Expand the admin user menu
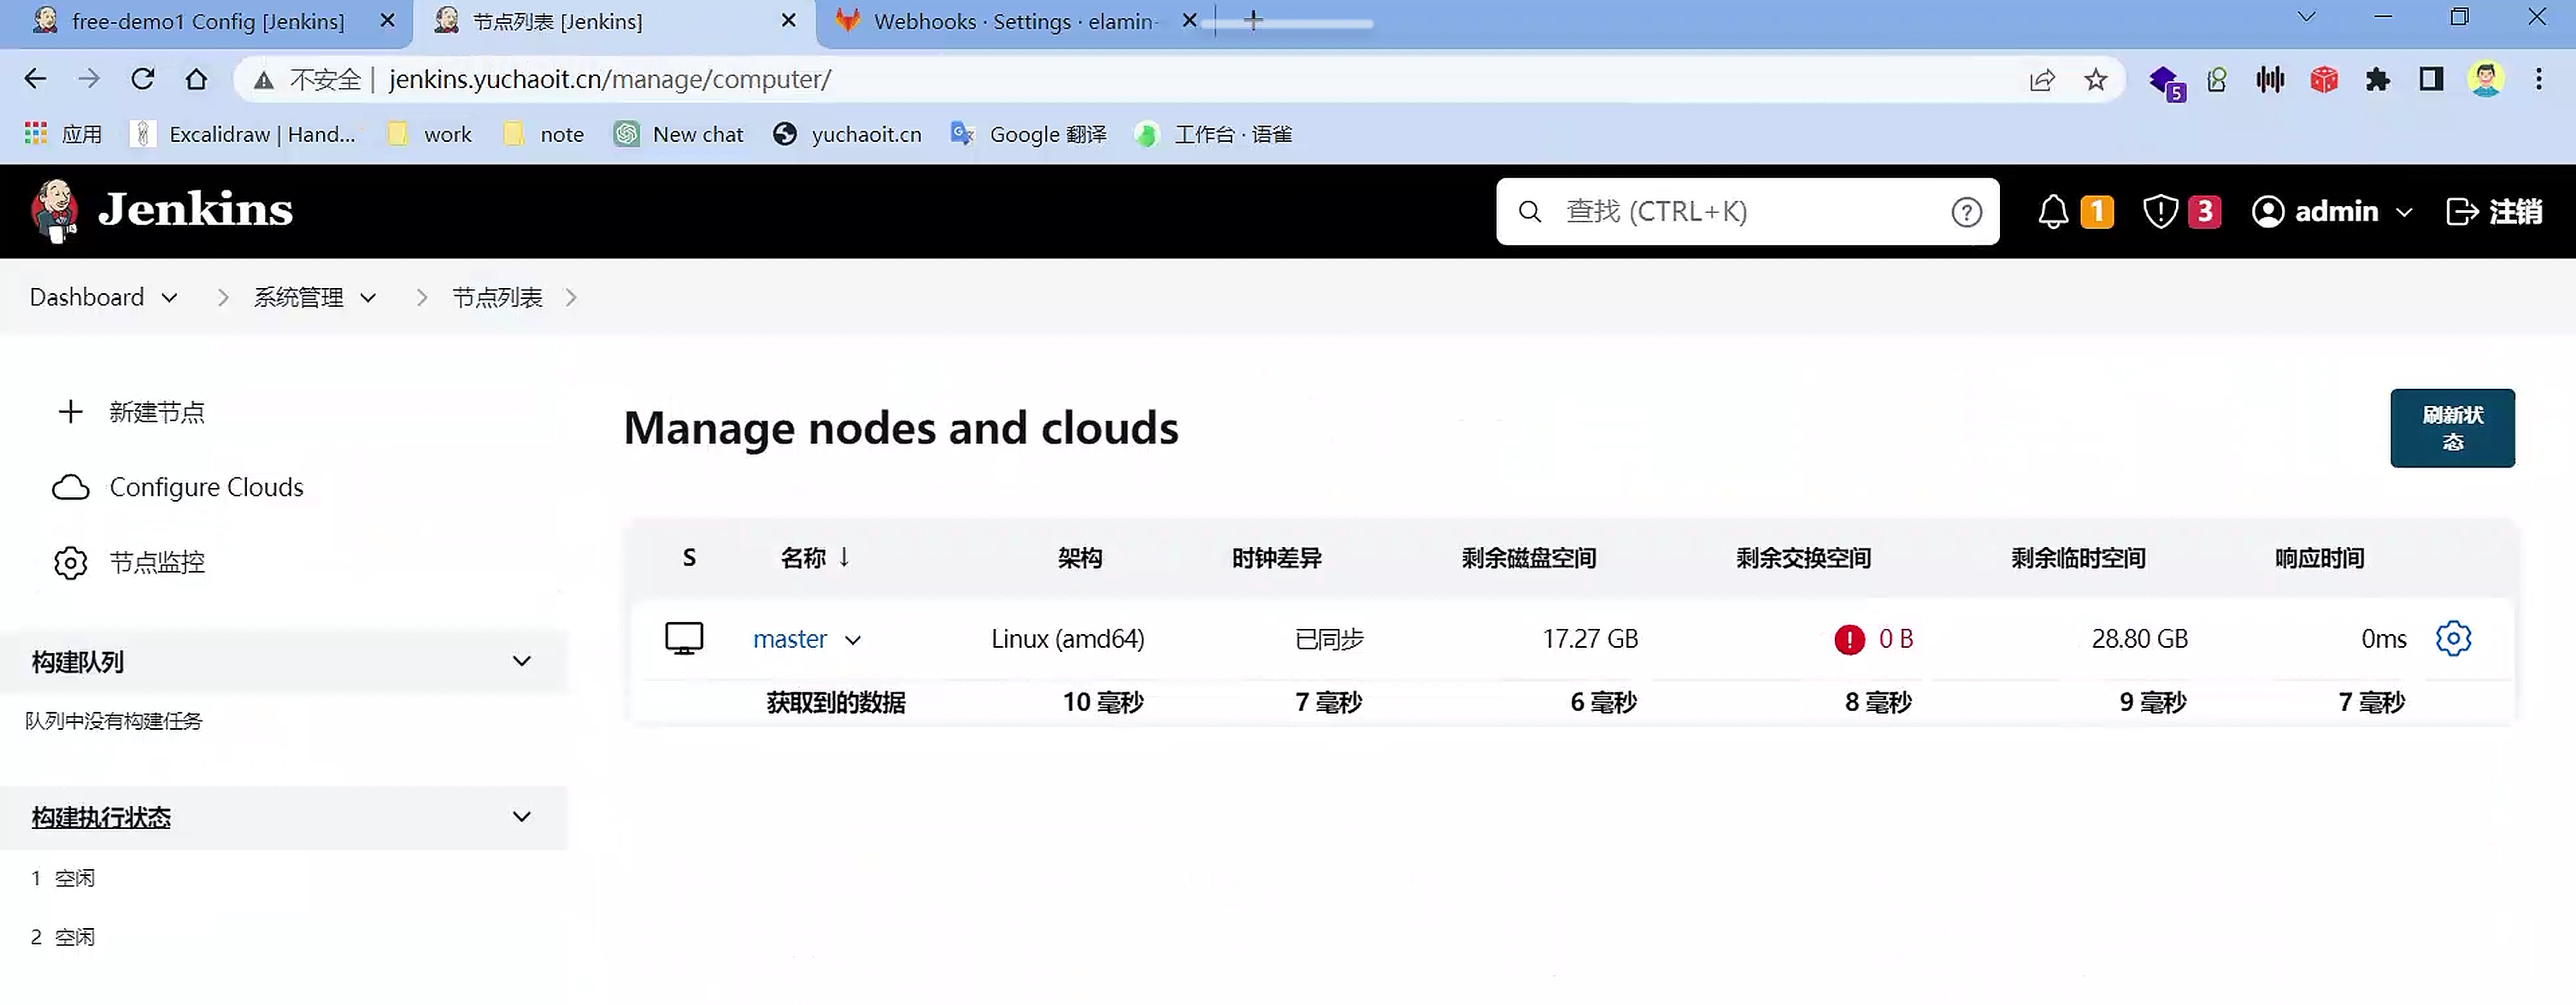2576x1005 pixels. [x=2405, y=212]
